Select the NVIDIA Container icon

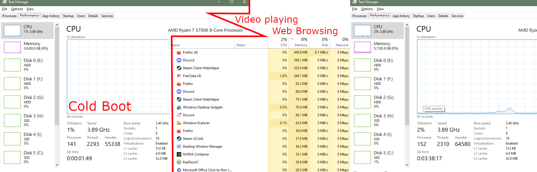(x=179, y=154)
